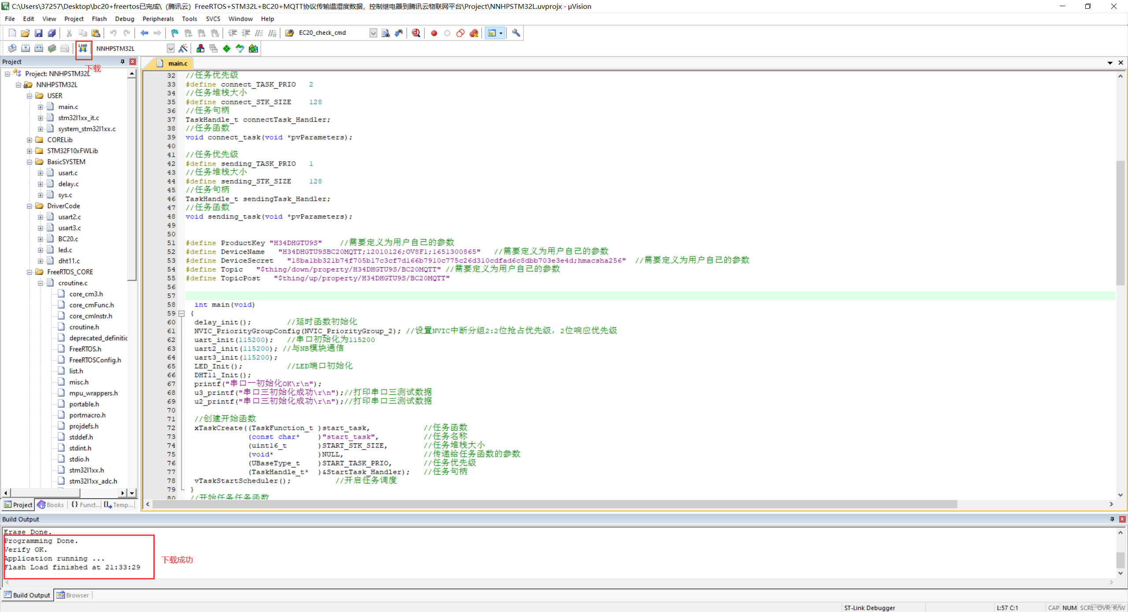Expand the STM32F10xFWLib folder
Viewport: 1128px width, 612px height.
29,151
